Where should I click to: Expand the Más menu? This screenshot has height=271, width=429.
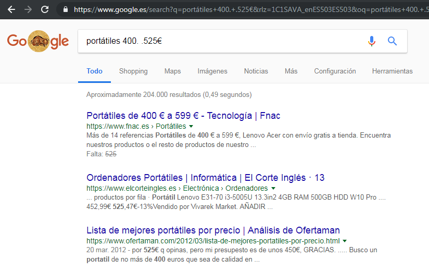click(291, 71)
